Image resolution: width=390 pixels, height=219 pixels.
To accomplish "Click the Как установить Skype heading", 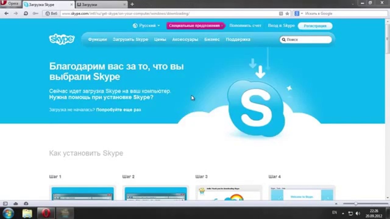I will 86,153.
